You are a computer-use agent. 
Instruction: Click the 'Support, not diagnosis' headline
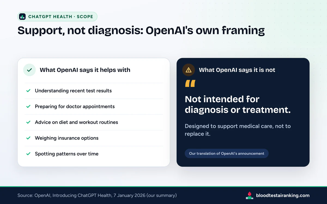tap(141, 30)
